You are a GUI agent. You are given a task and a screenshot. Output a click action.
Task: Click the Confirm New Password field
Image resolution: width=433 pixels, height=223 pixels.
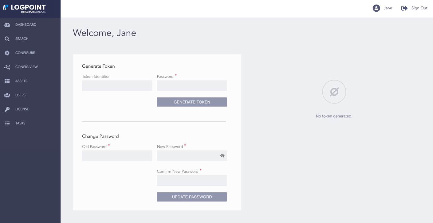[192, 181]
